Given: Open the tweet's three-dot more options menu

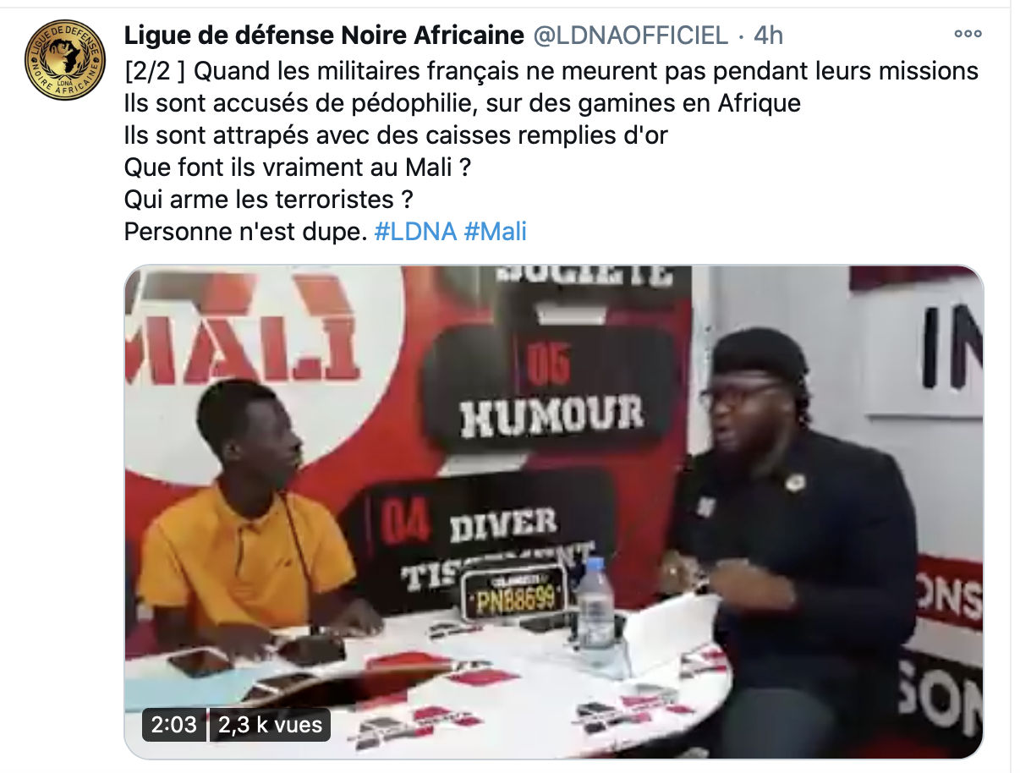Looking at the screenshot, I should click(966, 35).
